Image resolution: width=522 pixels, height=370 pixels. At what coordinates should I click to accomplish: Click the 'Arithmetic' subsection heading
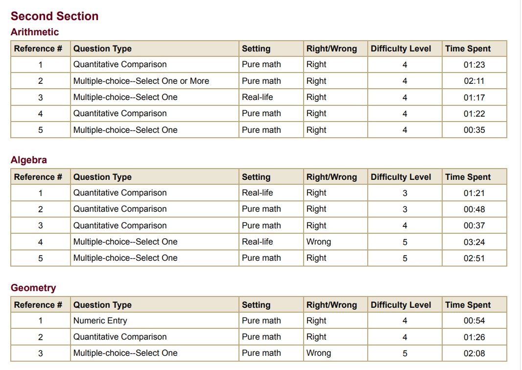(35, 32)
